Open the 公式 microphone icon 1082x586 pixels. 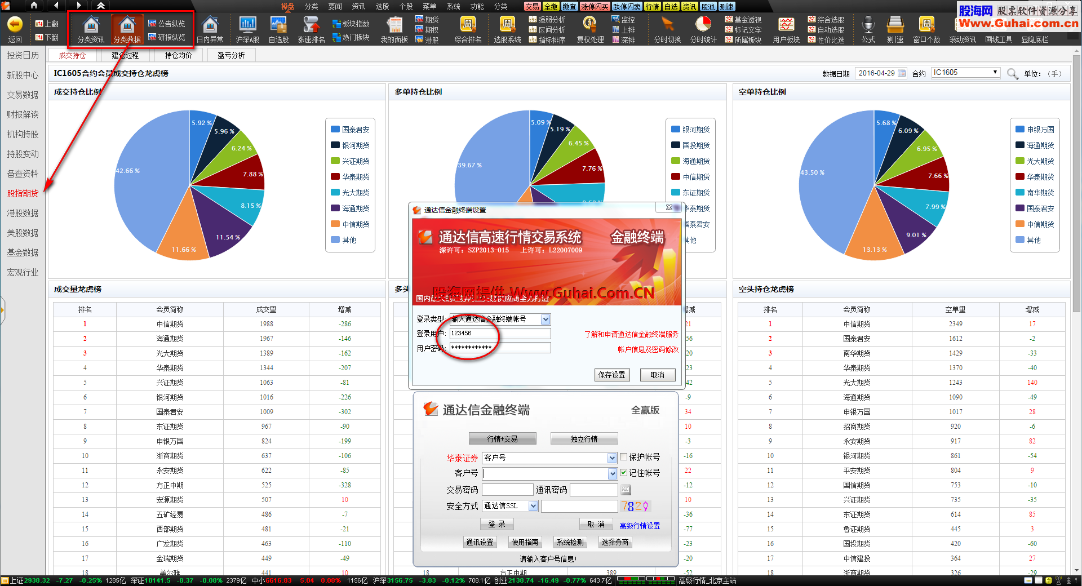(x=868, y=24)
